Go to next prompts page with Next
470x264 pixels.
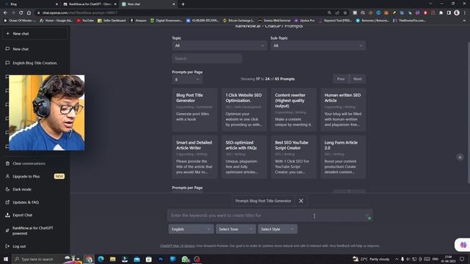pos(358,78)
